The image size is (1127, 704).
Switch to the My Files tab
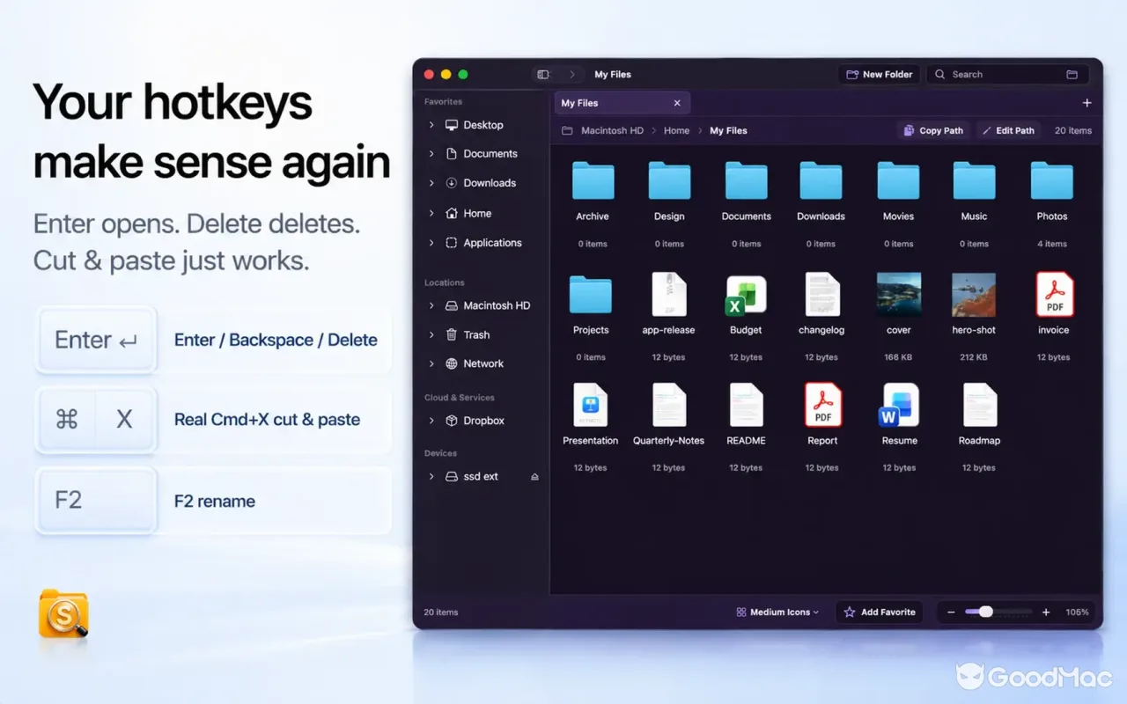click(x=622, y=103)
